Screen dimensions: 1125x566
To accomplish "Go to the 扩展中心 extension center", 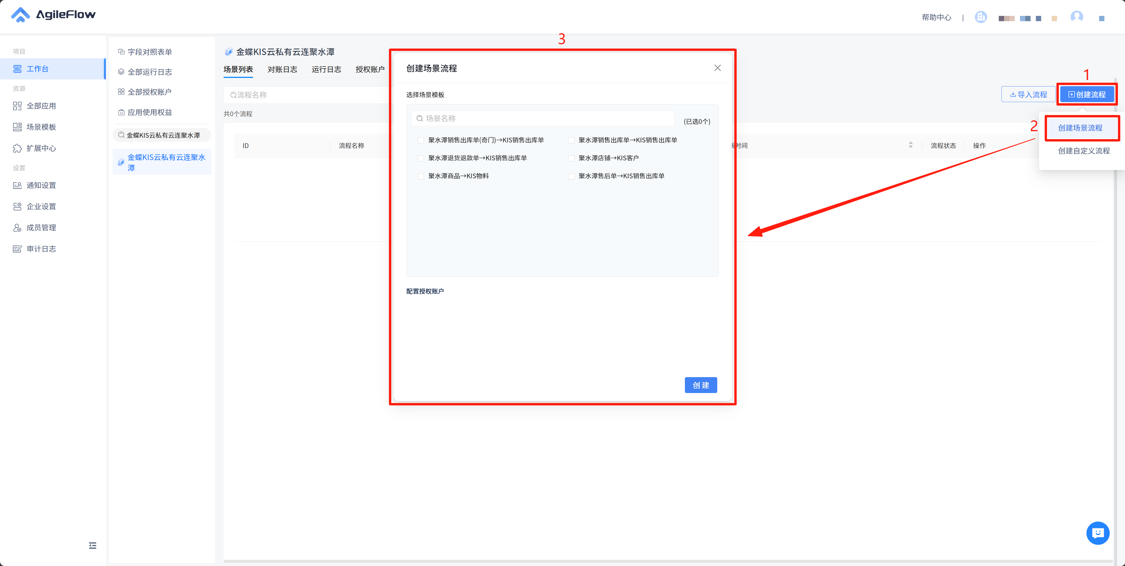I will (41, 148).
